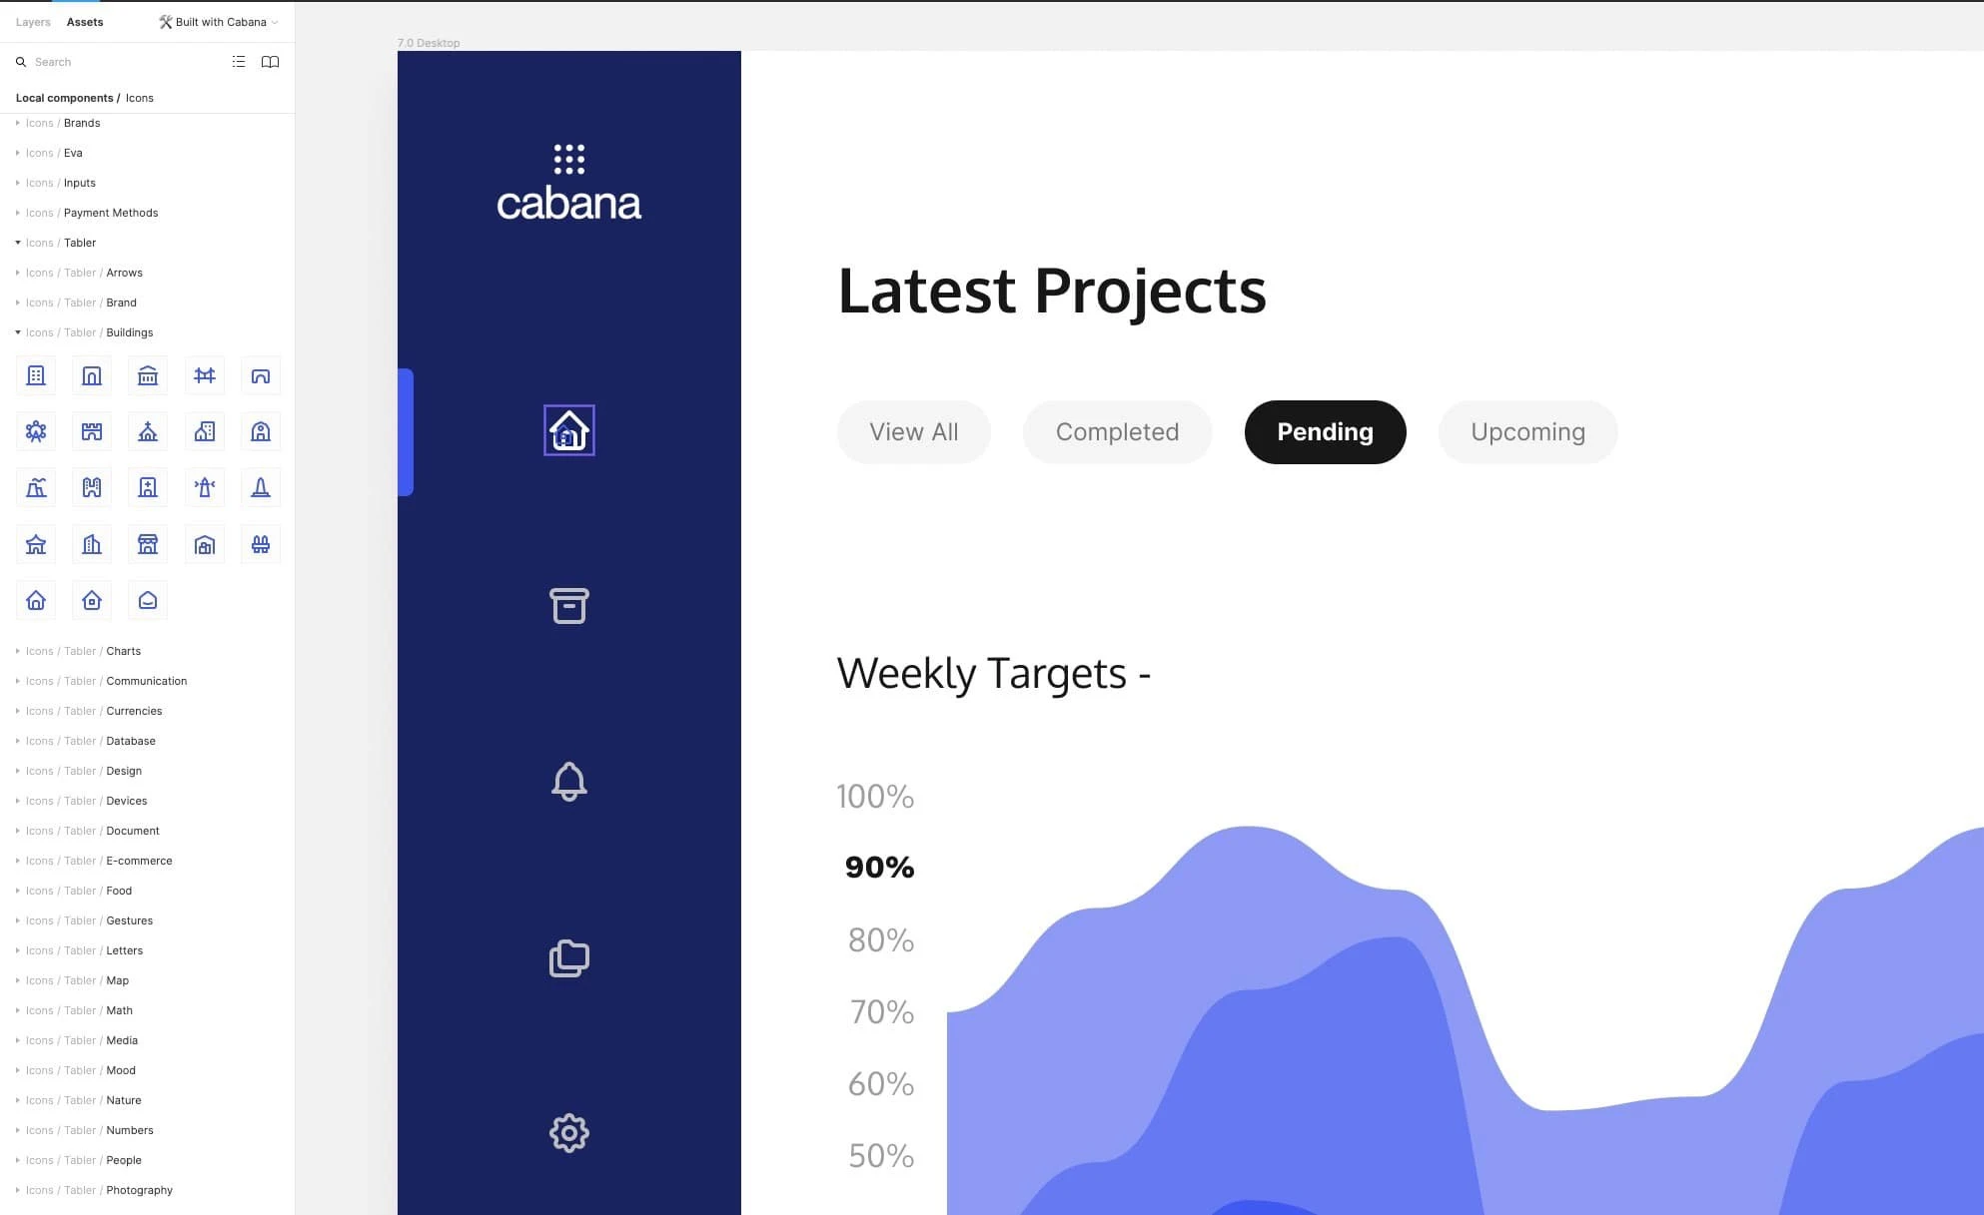Click the bell notification icon in sidebar

(x=568, y=782)
